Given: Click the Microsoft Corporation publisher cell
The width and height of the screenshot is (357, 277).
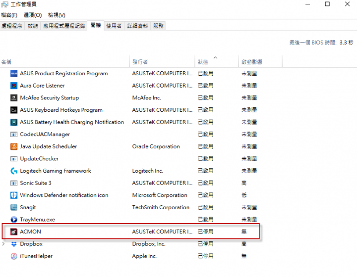Looking at the screenshot, I should click(160, 195).
